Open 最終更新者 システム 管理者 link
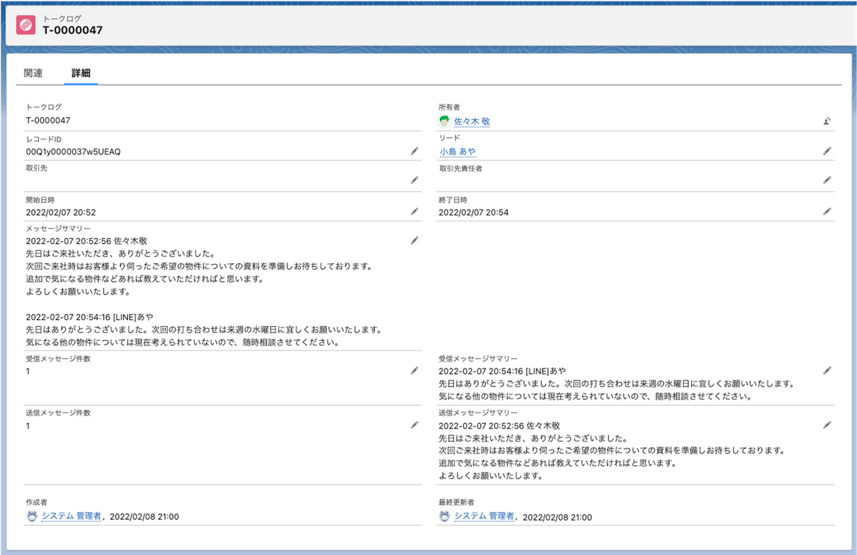 (x=484, y=516)
